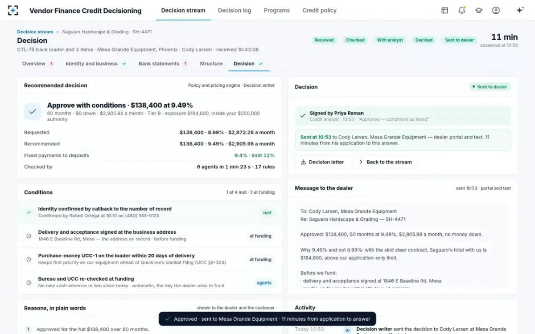Click reason 1 Approved for the full $138,400
The image size is (535, 334).
pos(93,330)
